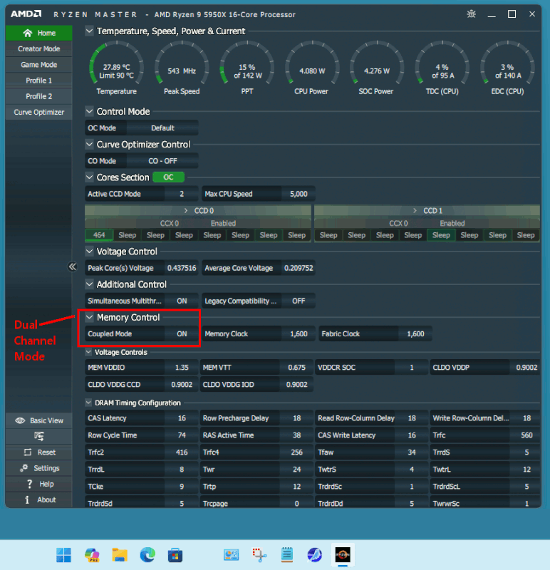Collapse the Additional Control section
The width and height of the screenshot is (550, 570).
89,284
